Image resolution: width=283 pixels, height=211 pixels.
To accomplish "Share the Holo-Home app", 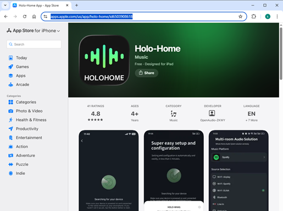I will click(x=147, y=73).
